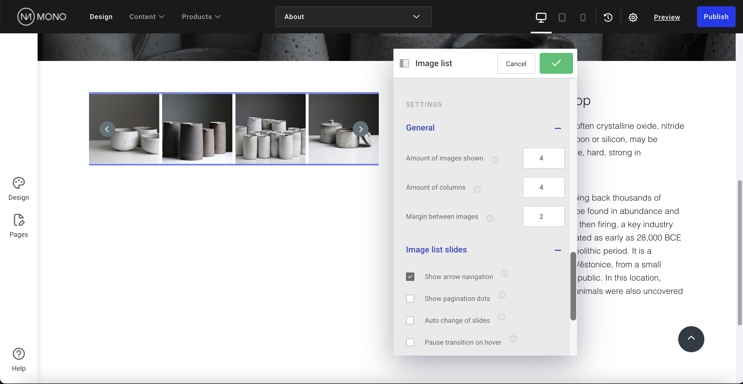Open the Products menu
The width and height of the screenshot is (743, 384).
(x=201, y=17)
